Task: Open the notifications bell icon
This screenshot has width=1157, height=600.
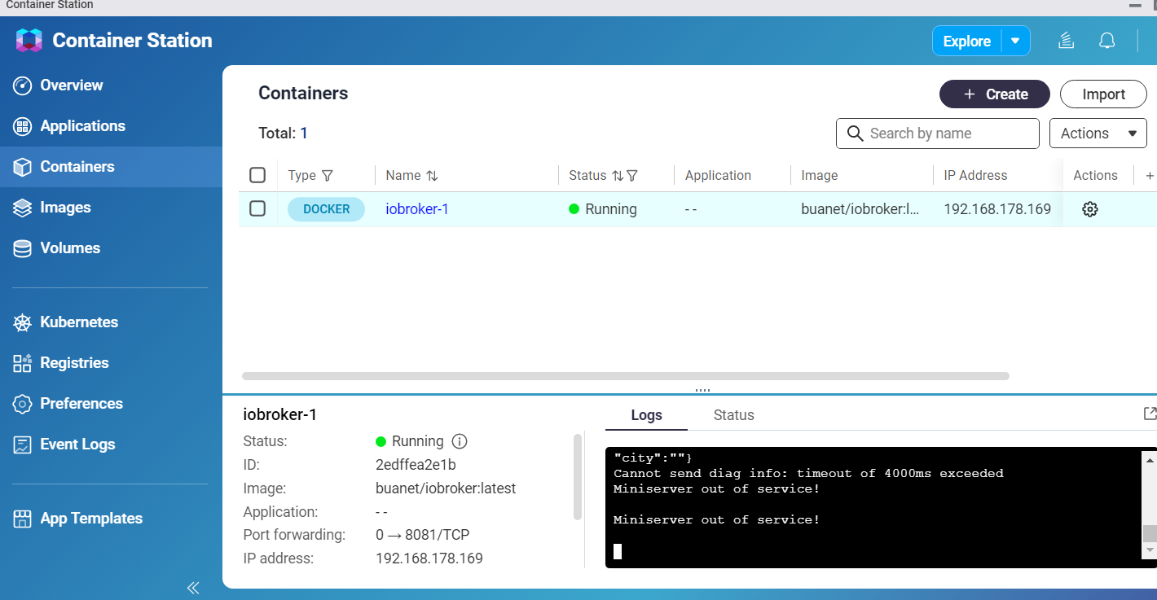Action: point(1106,41)
